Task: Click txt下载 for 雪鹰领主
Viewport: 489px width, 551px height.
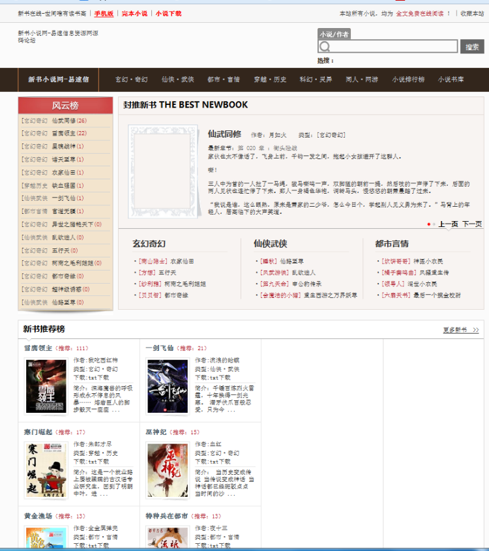Action: (x=98, y=378)
